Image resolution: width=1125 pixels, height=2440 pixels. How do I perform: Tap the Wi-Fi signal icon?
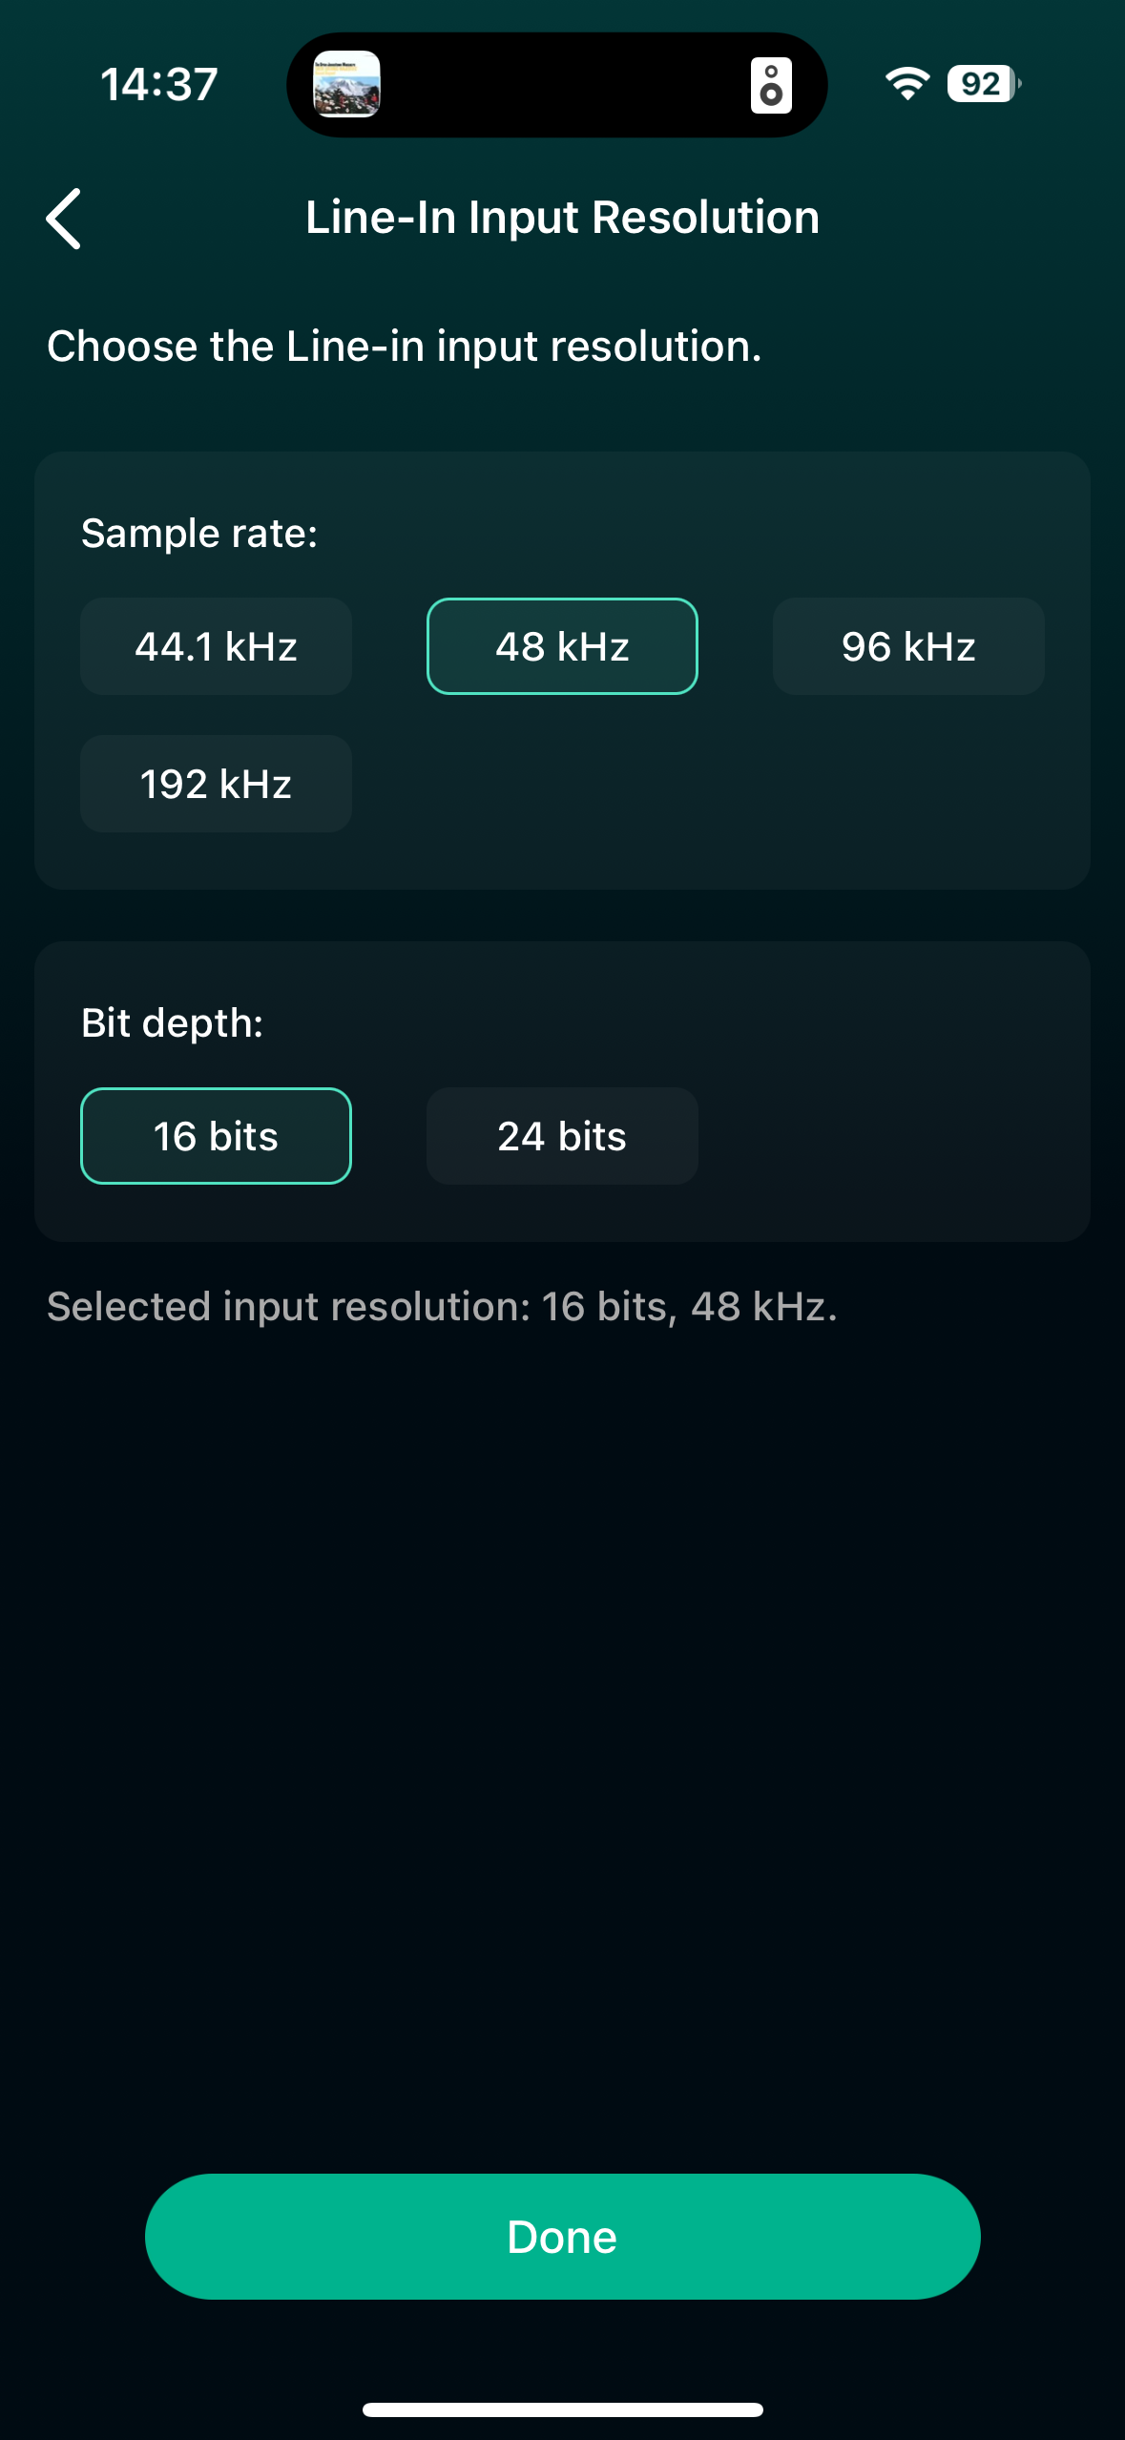(906, 84)
